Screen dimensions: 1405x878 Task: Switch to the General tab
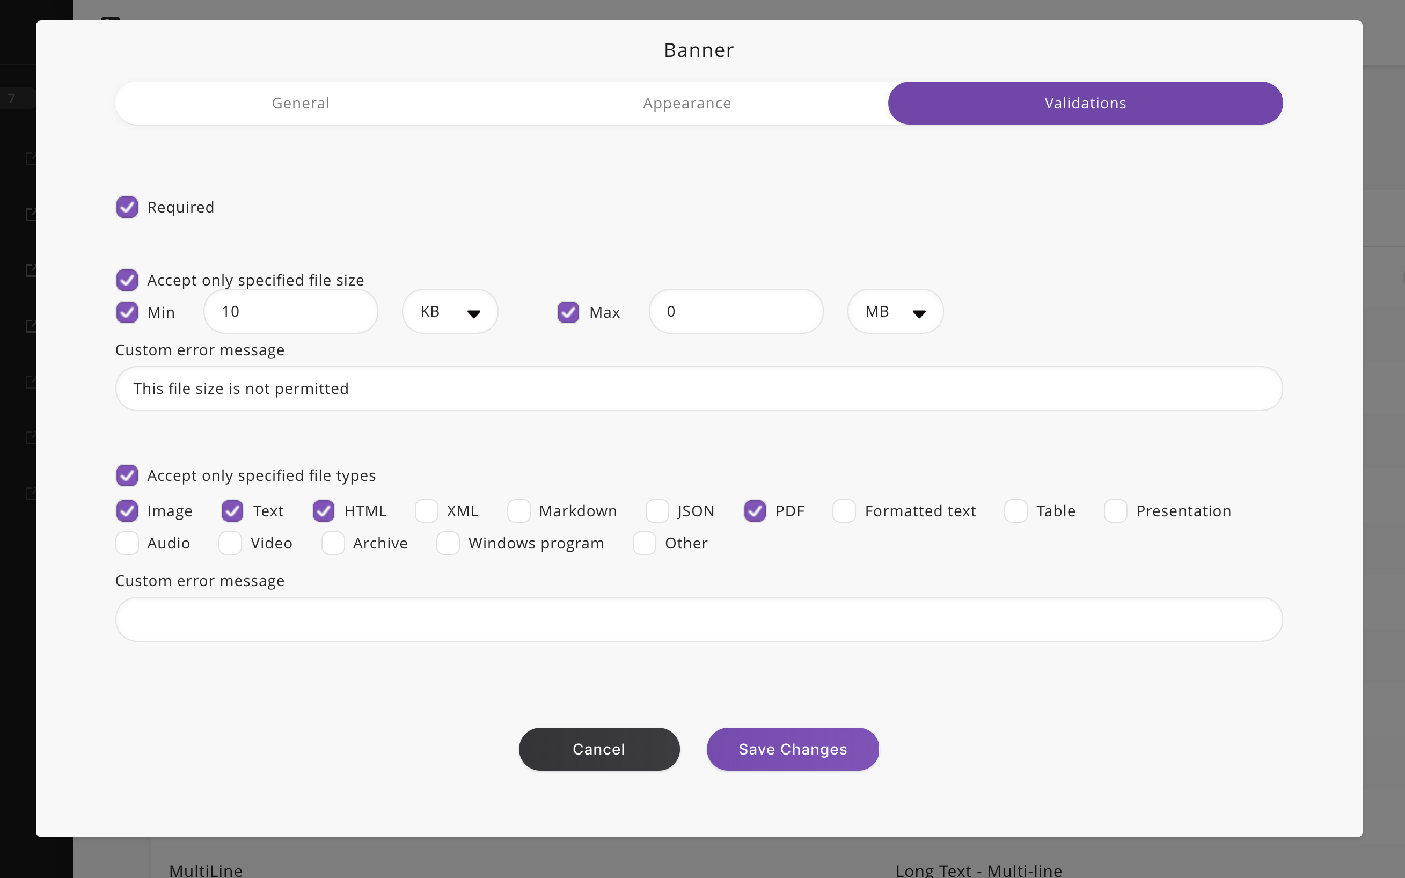[299, 103]
